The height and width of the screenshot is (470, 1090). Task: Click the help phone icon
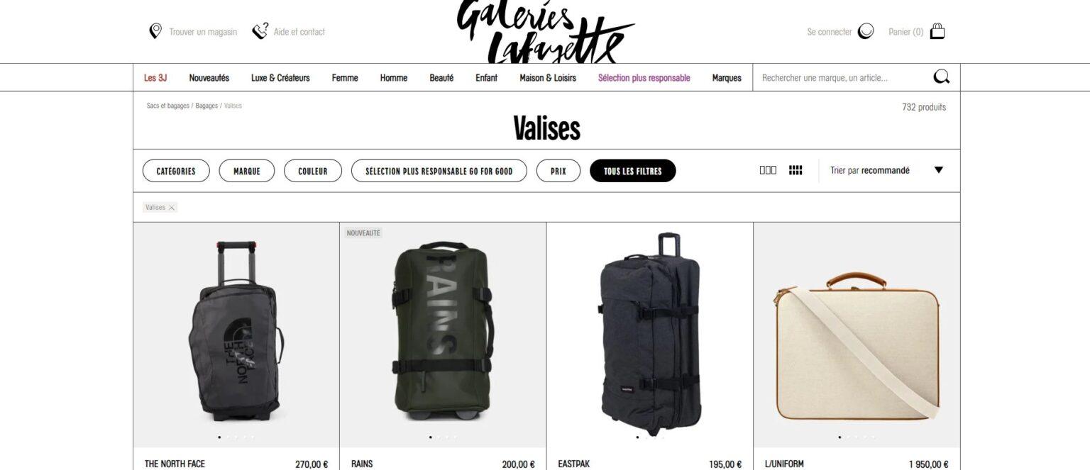(x=260, y=31)
